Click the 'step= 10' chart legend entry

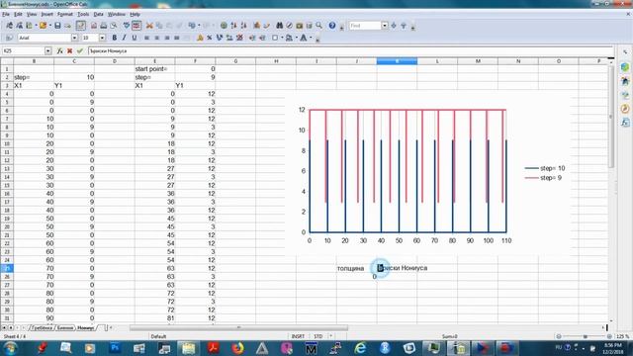click(545, 168)
